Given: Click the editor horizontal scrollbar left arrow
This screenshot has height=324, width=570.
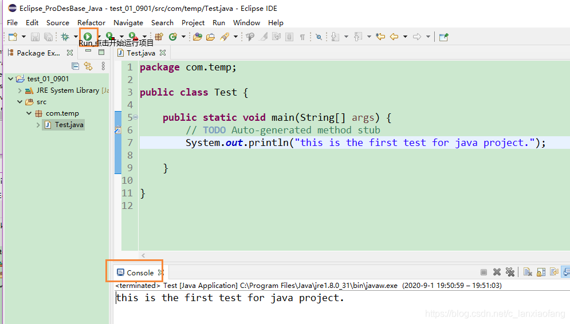Looking at the screenshot, I should coord(143,255).
